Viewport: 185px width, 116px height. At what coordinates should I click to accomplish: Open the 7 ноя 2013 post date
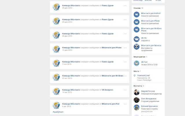[67, 64]
